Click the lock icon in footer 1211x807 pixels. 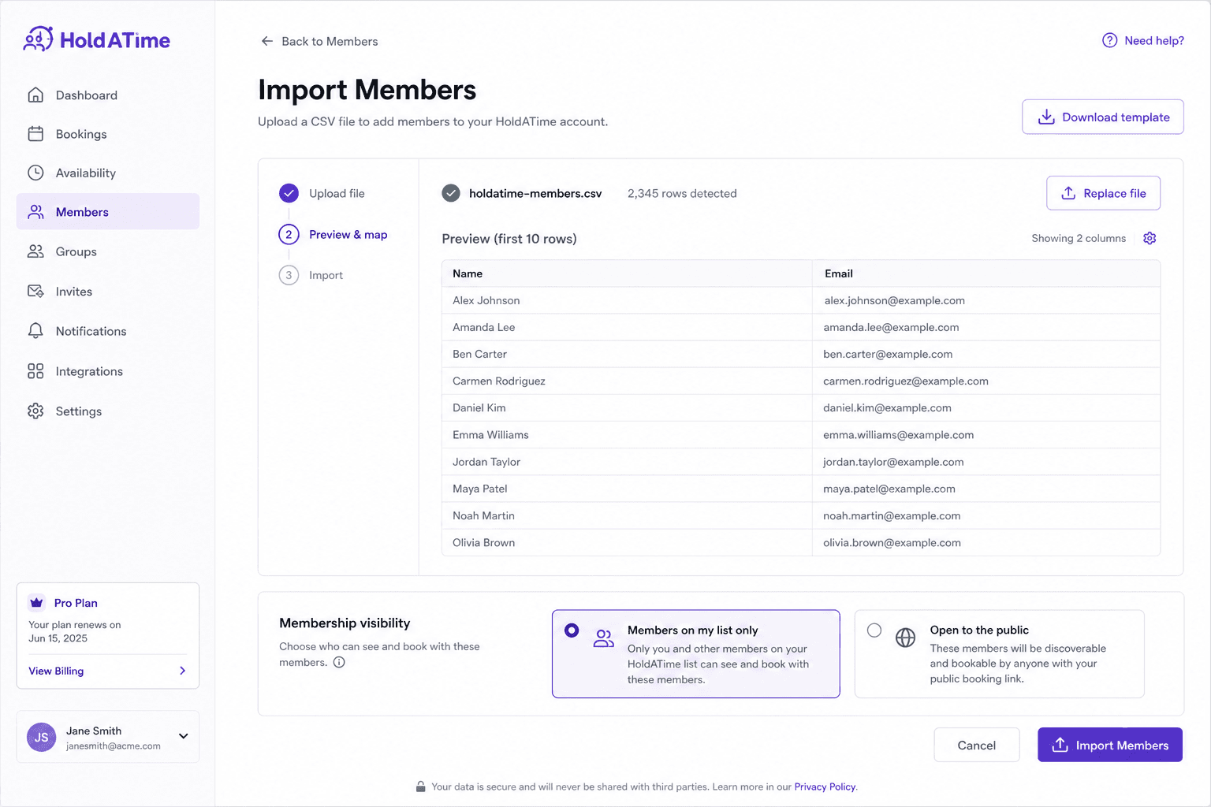(x=421, y=787)
